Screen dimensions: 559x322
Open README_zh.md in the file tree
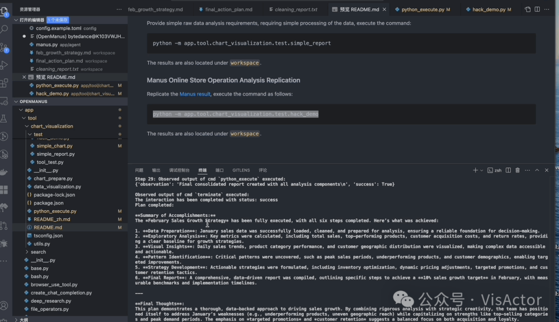click(x=52, y=219)
